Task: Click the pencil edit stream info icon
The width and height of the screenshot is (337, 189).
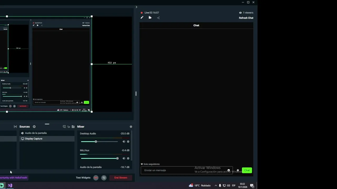Action: (x=142, y=18)
